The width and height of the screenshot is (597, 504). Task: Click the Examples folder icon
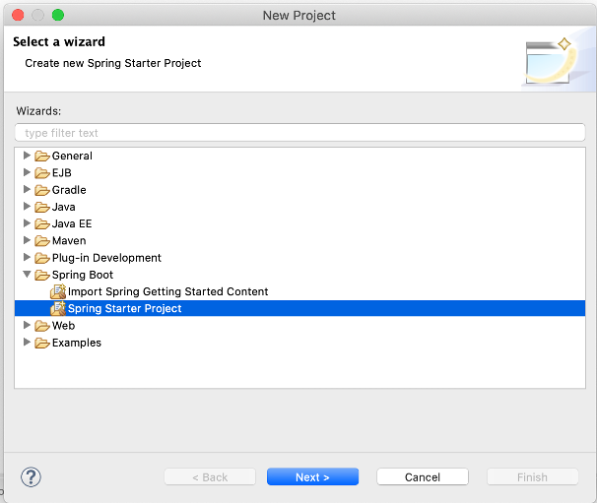coord(42,343)
